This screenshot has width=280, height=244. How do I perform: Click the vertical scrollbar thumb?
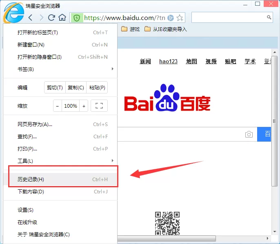[275, 121]
